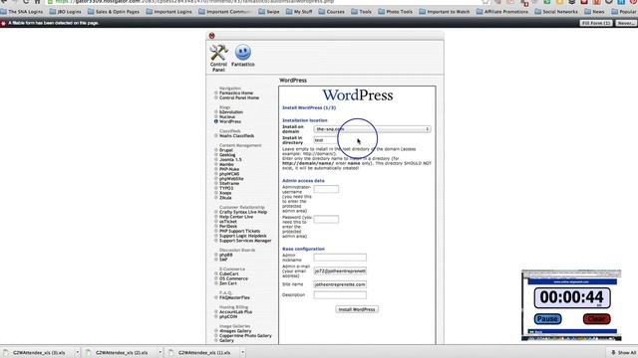Screen dimensions: 638x358
Task: Click the Install WordPress button
Action: [357, 309]
